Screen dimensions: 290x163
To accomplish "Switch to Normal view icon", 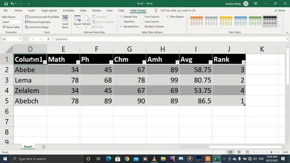I will tap(230, 152).
